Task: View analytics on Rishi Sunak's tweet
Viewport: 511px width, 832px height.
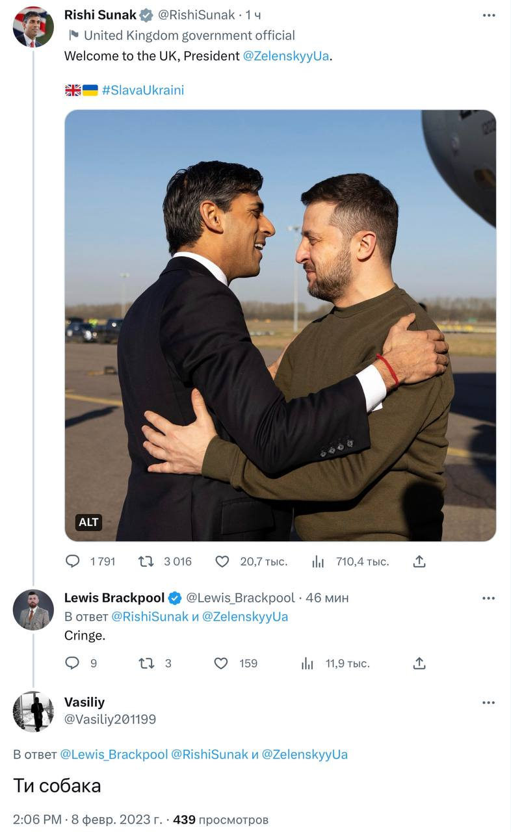Action: [318, 562]
